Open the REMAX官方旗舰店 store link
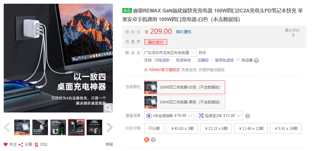Screen dimensions: 314x151 (x=164, y=70)
